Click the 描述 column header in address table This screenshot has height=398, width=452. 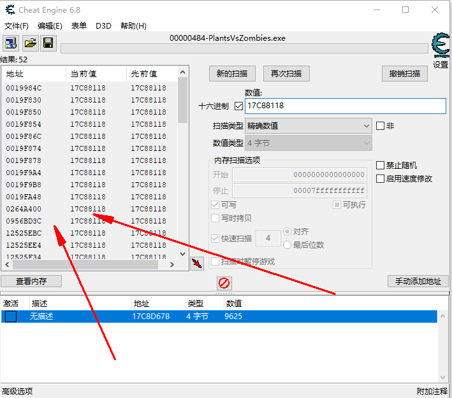point(80,304)
